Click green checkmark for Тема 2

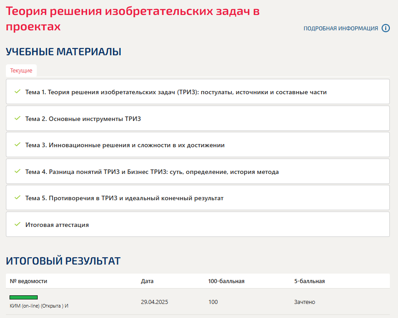tap(17, 118)
